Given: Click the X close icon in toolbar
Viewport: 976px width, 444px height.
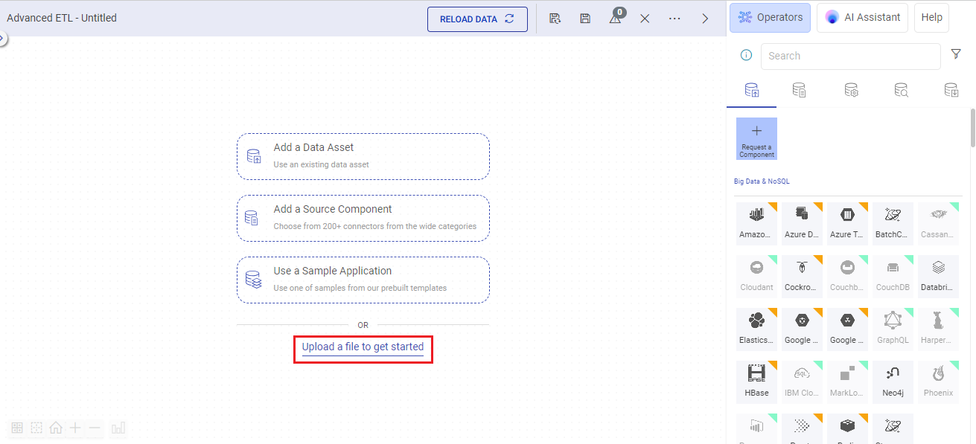Looking at the screenshot, I should point(645,19).
